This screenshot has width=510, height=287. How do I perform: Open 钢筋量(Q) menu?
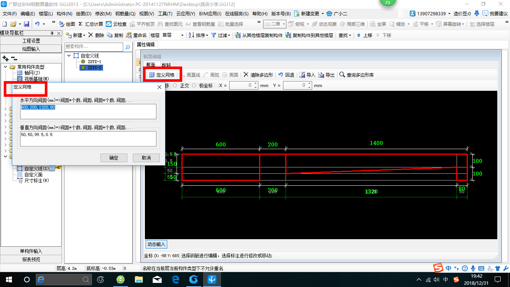pyautogui.click(x=125, y=14)
